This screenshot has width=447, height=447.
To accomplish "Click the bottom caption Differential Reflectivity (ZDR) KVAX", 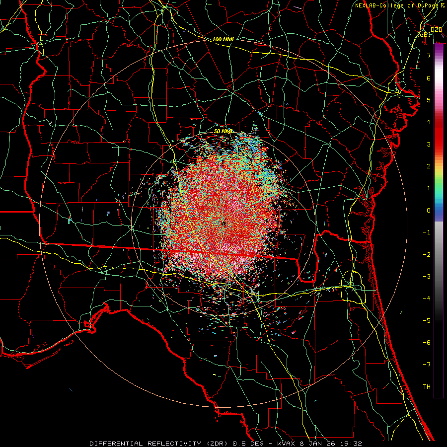I will [225, 444].
